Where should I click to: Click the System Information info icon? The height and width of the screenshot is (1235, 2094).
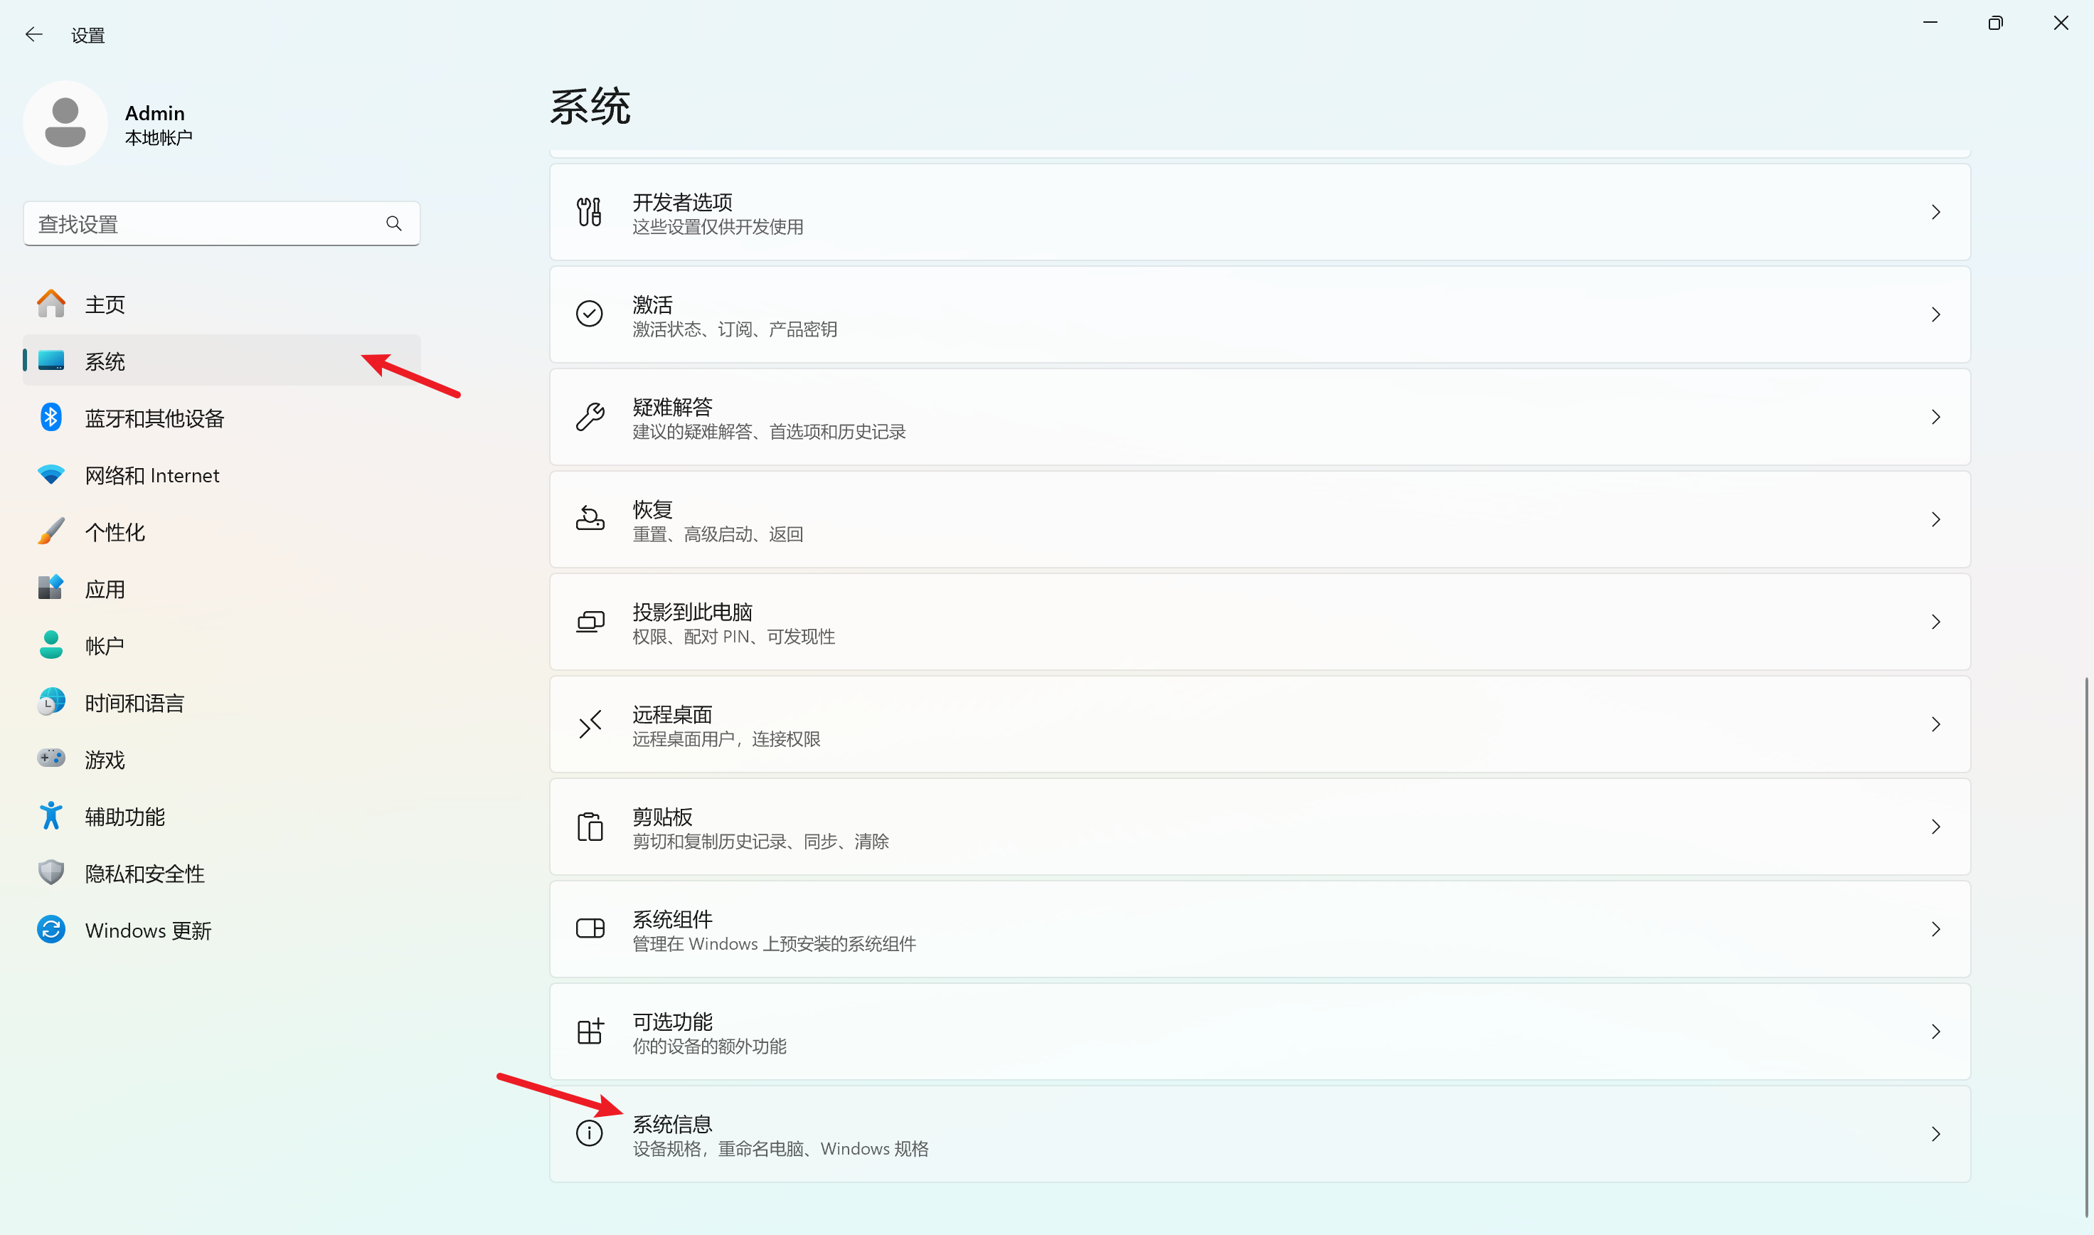pyautogui.click(x=589, y=1133)
